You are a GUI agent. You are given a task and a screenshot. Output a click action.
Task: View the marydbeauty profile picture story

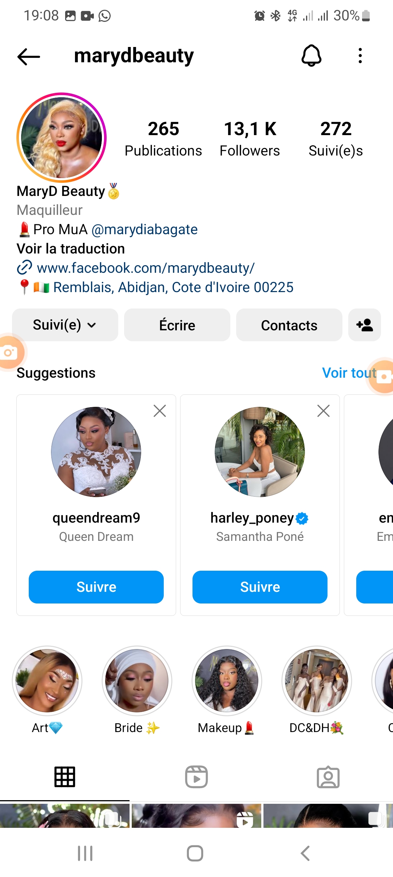pos(61,138)
